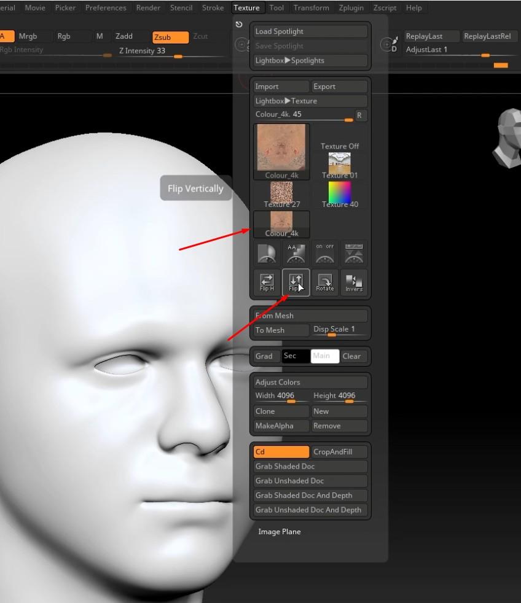This screenshot has width=521, height=603.
Task: Open the Render menu
Action: [148, 8]
